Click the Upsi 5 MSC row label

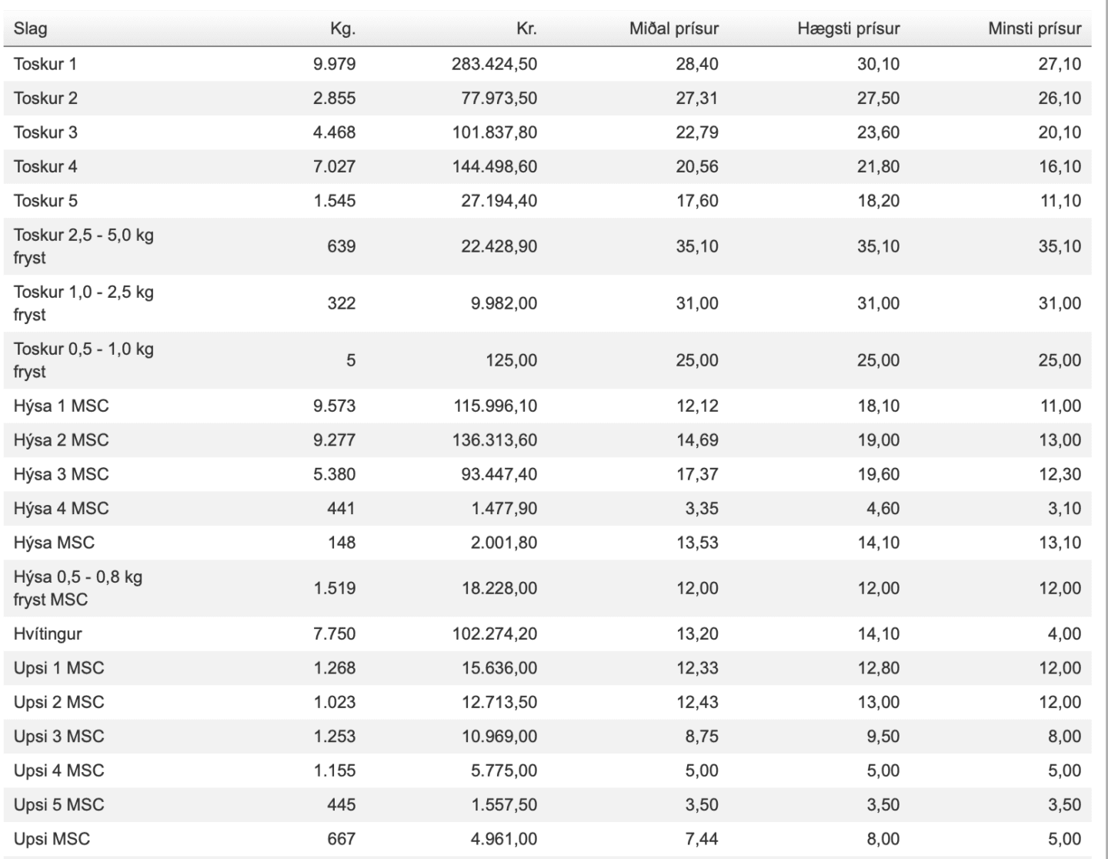tap(58, 804)
